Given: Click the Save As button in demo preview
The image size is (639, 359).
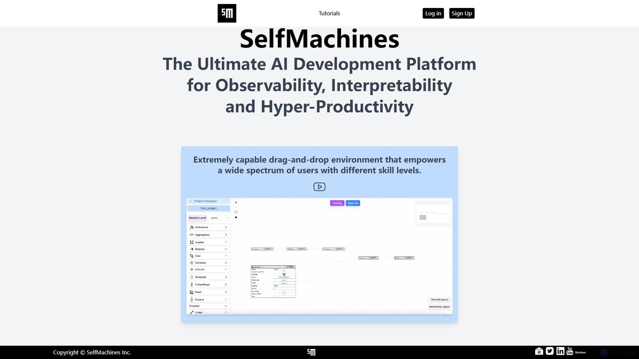Looking at the screenshot, I should click(353, 203).
